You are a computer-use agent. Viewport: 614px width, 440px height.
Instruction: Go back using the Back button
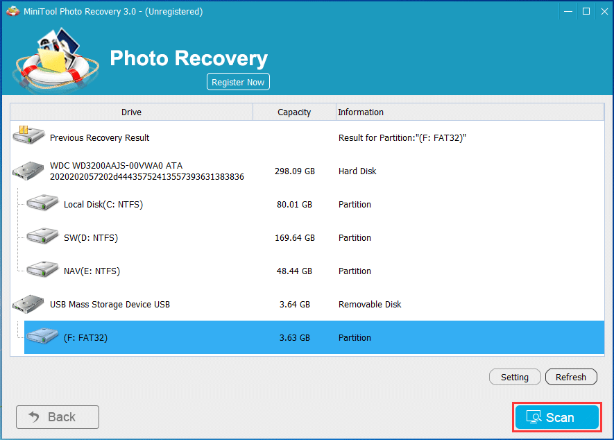click(x=58, y=417)
